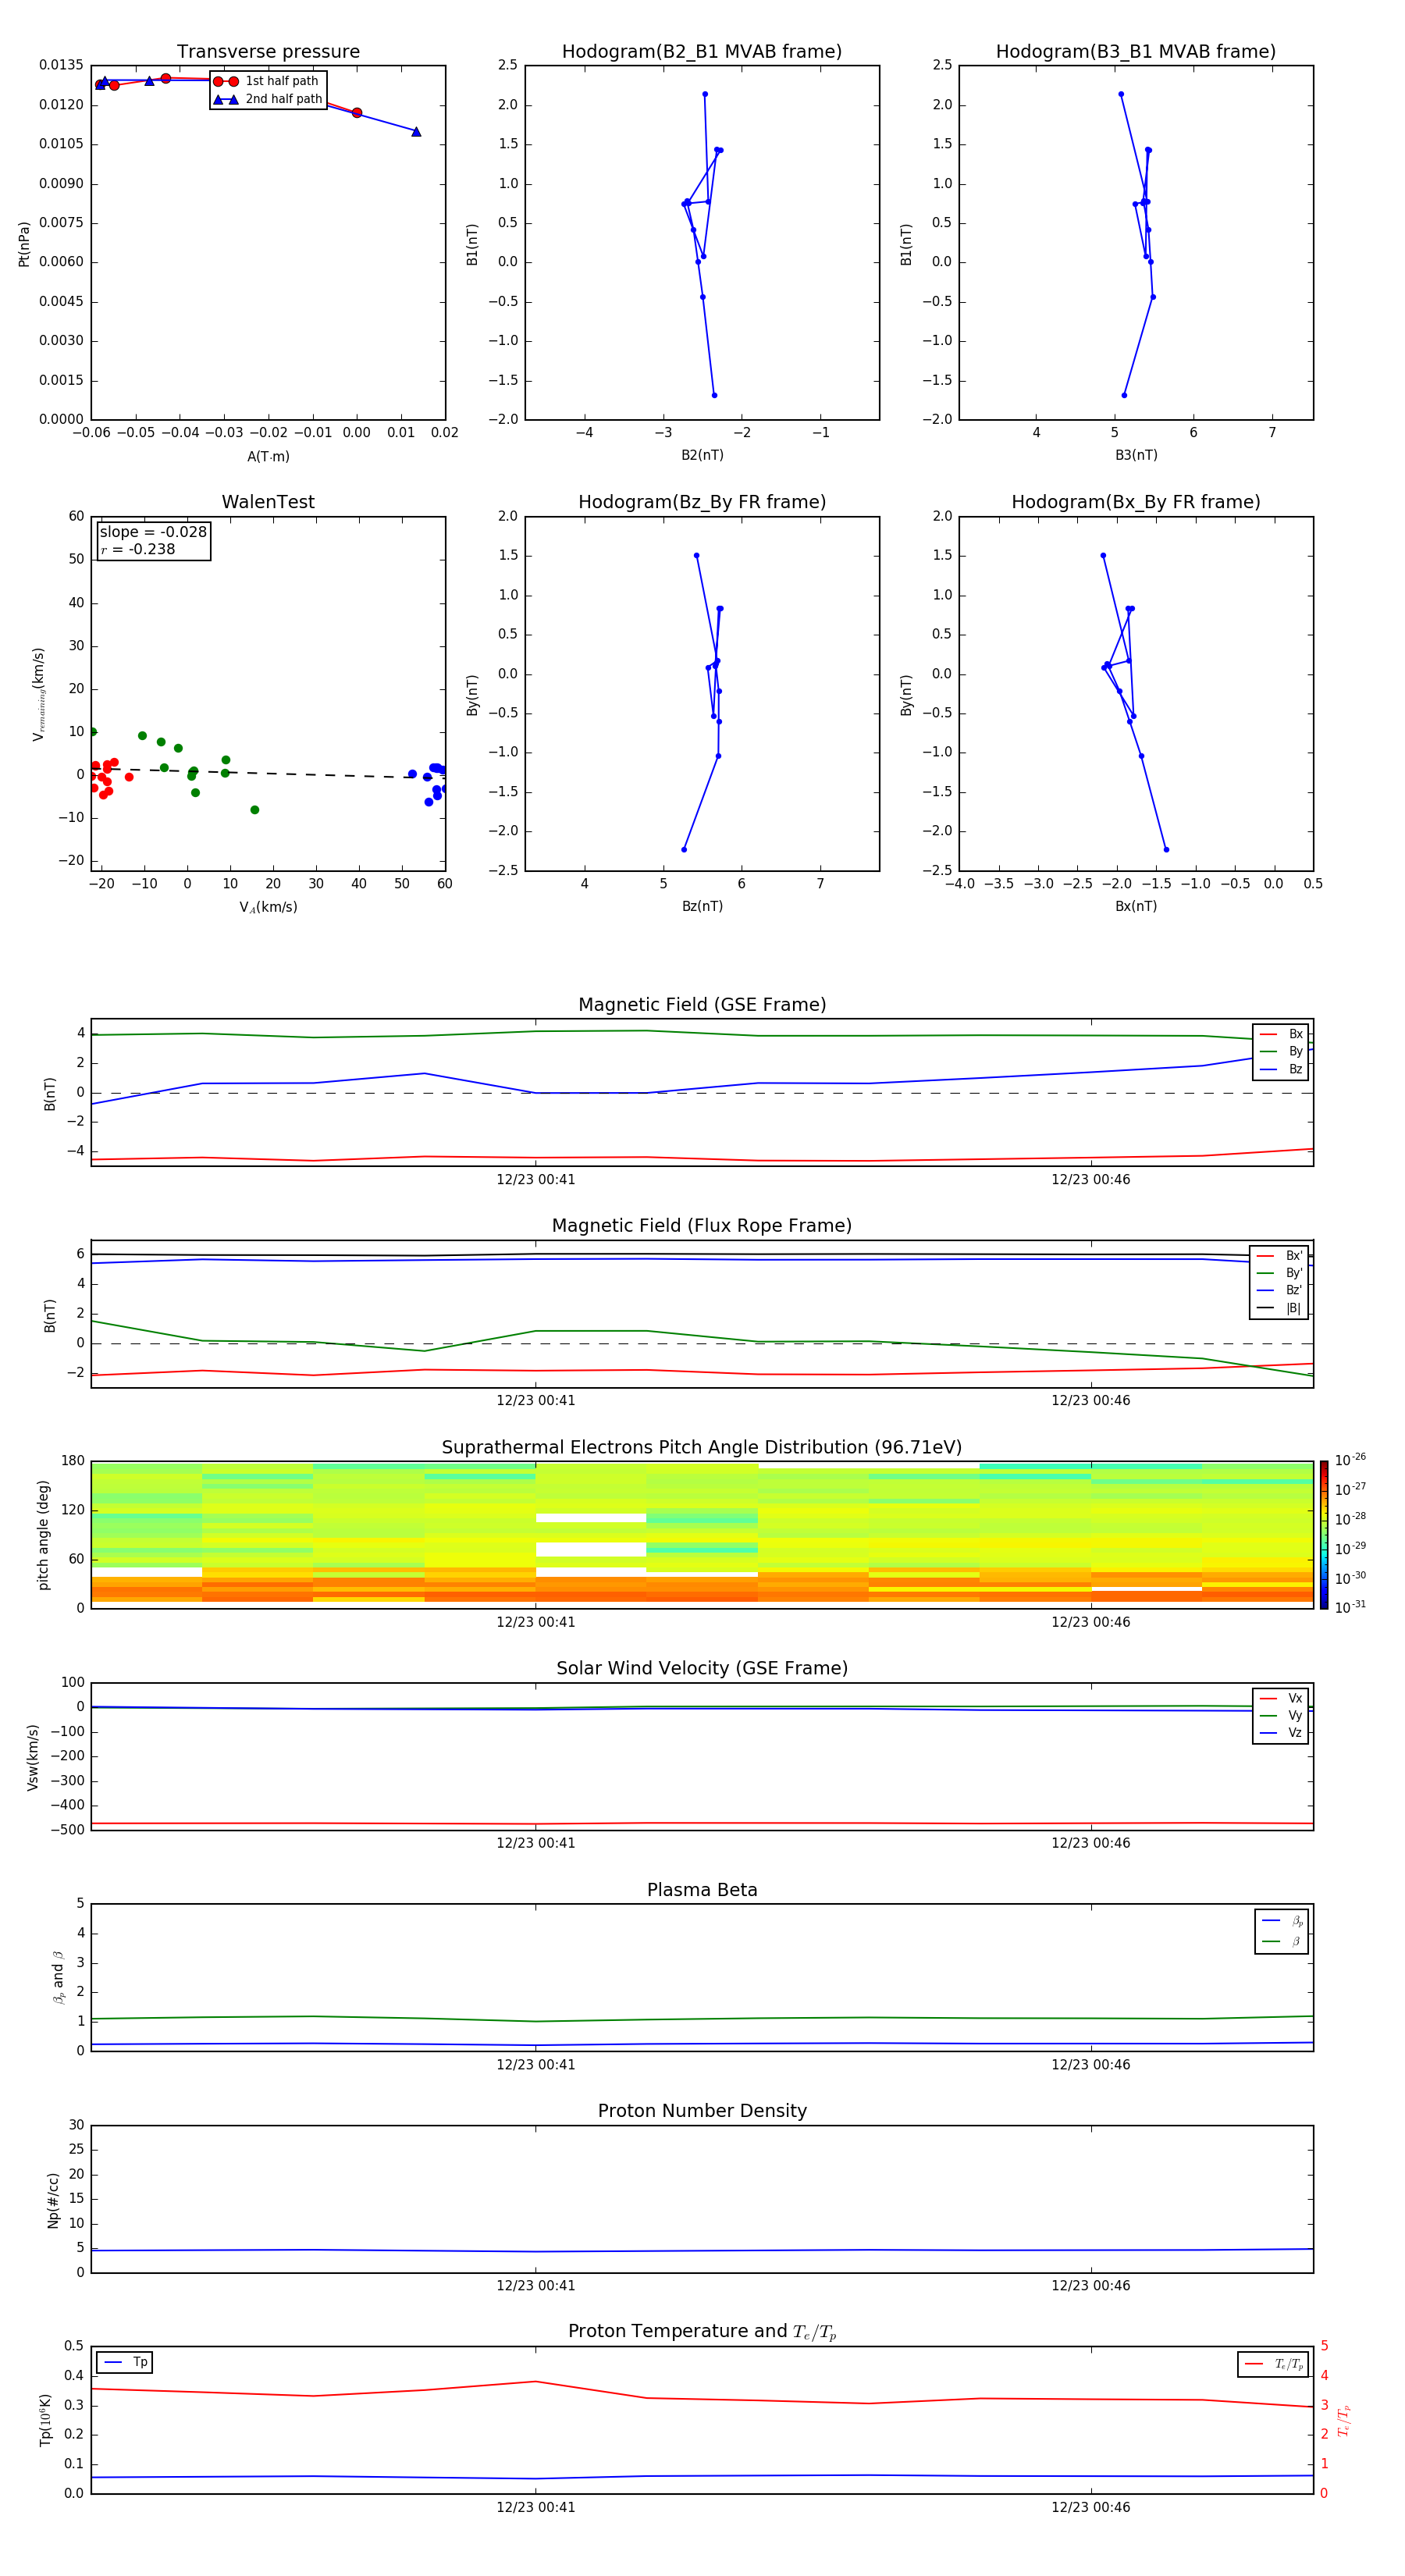Click the 'slope = -0.028' annotation
Viewport: 1405px width, 2576px height.
(153, 532)
